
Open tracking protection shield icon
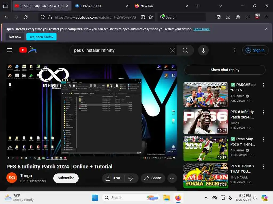pos(43,17)
